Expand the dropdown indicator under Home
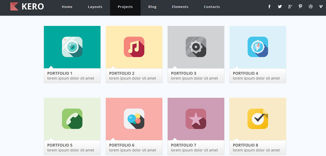 coord(67,11)
